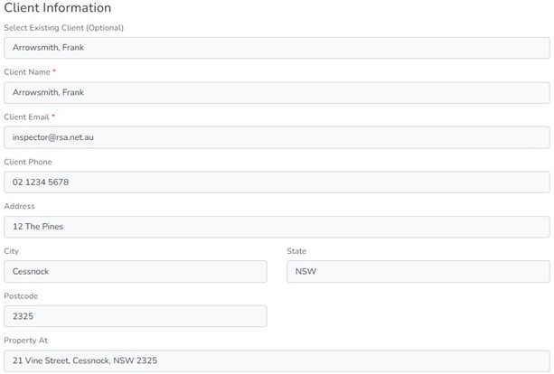
Task: Select the Address field containing 12 The Pines
Action: pos(277,227)
